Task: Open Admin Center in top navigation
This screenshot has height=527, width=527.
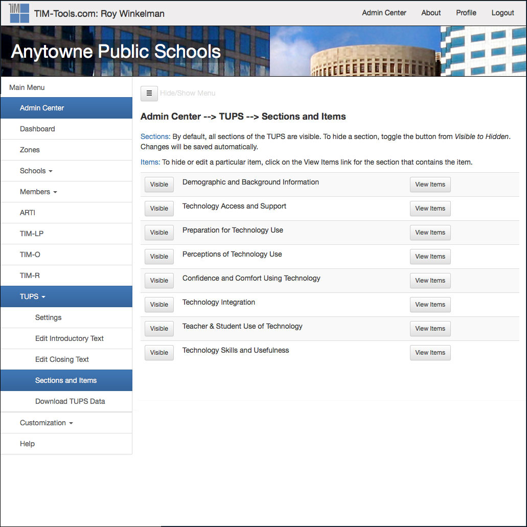Action: point(384,13)
